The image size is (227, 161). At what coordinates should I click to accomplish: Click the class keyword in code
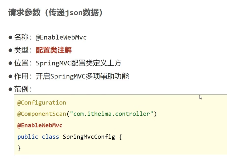(x=51, y=137)
